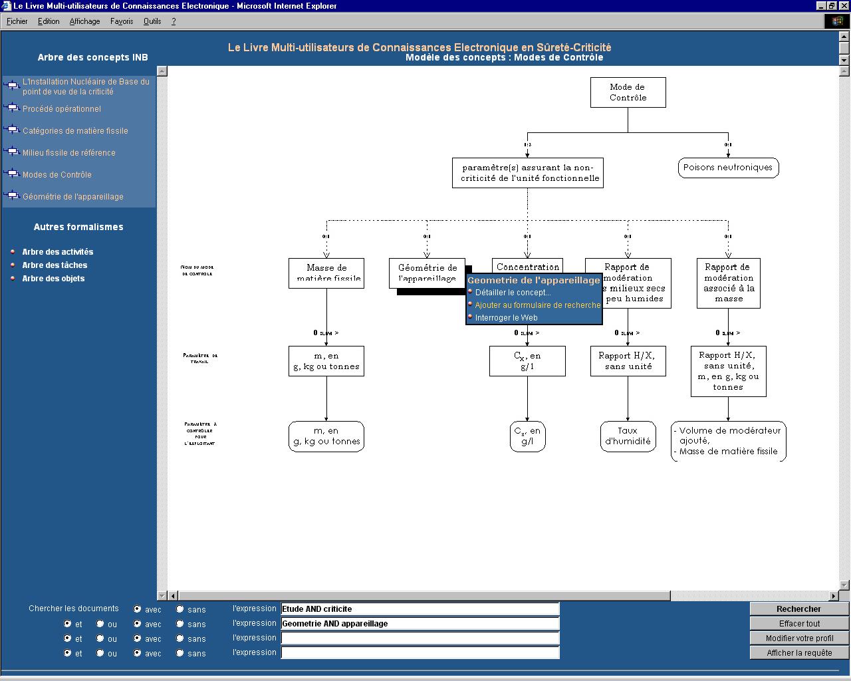
Task: Click the Modes de Contrôle tree icon
Action: point(12,174)
